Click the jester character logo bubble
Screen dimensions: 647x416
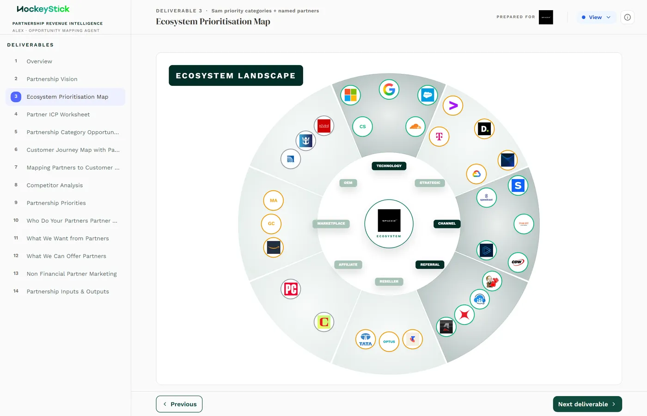[x=492, y=281]
